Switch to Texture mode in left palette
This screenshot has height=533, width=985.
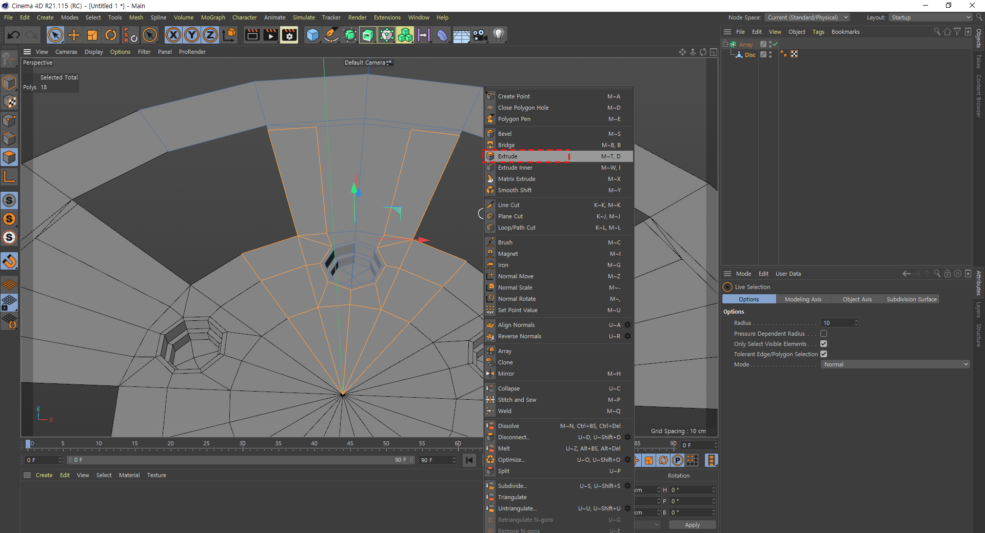[9, 101]
